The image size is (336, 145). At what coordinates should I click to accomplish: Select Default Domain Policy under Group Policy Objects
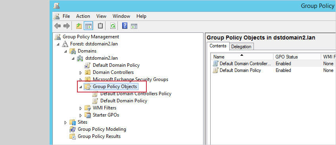click(x=124, y=101)
